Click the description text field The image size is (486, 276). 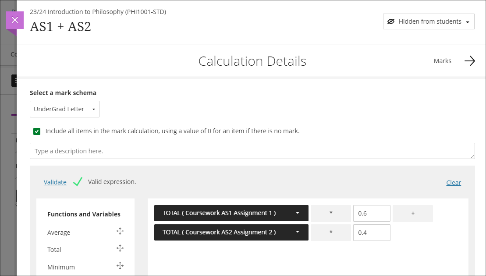(x=252, y=151)
